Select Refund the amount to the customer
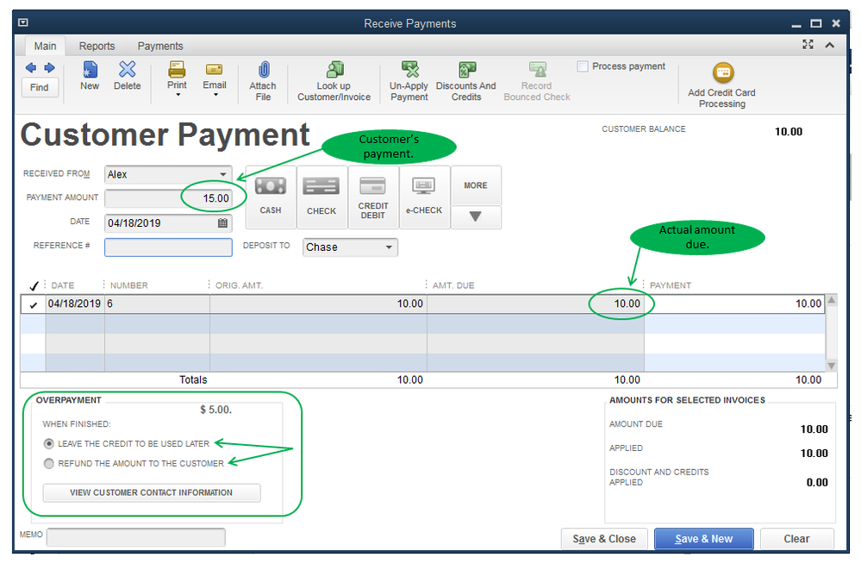The image size is (861, 570). 49,463
